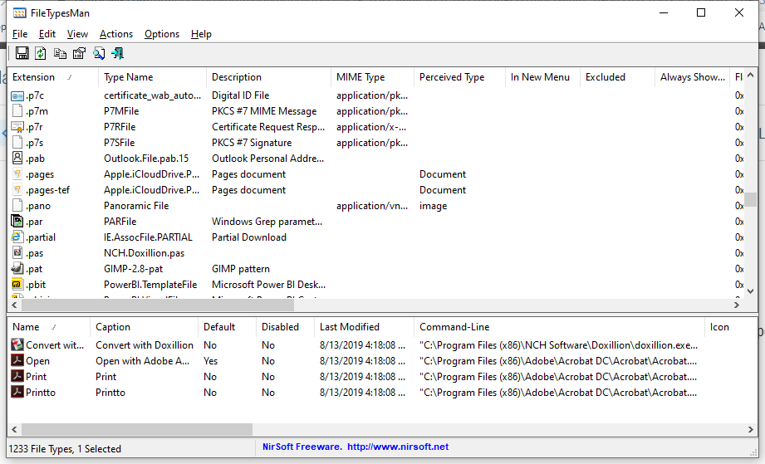Click the upper list's horizontal scroll right arrow
This screenshot has width=765, height=464.
[737, 305]
